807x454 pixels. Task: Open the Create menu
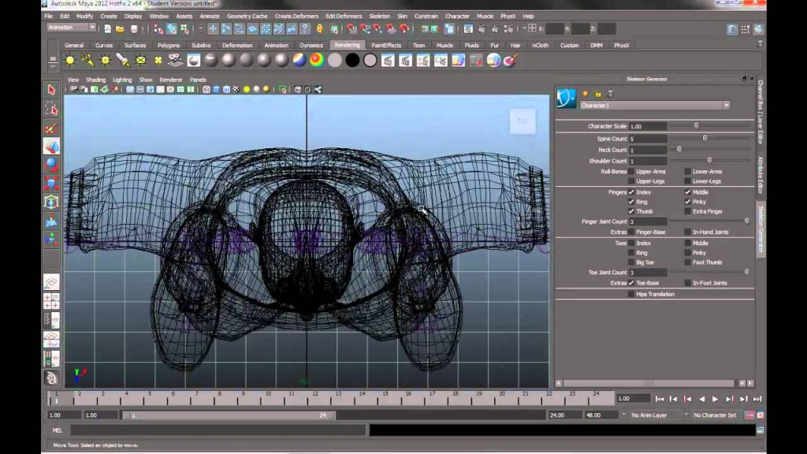[109, 16]
